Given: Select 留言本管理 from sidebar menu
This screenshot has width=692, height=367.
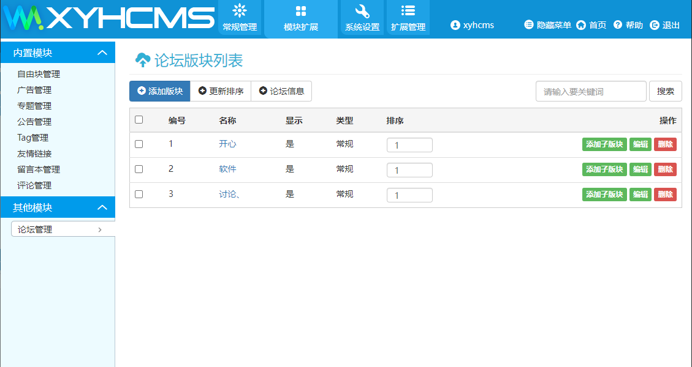Looking at the screenshot, I should (x=39, y=169).
